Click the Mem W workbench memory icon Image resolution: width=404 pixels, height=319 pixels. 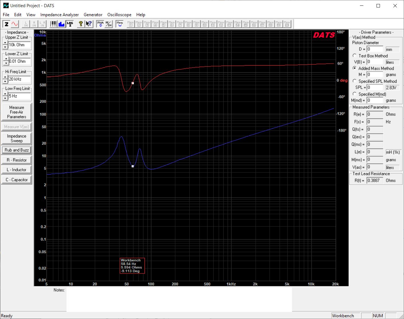pyautogui.click(x=120, y=24)
